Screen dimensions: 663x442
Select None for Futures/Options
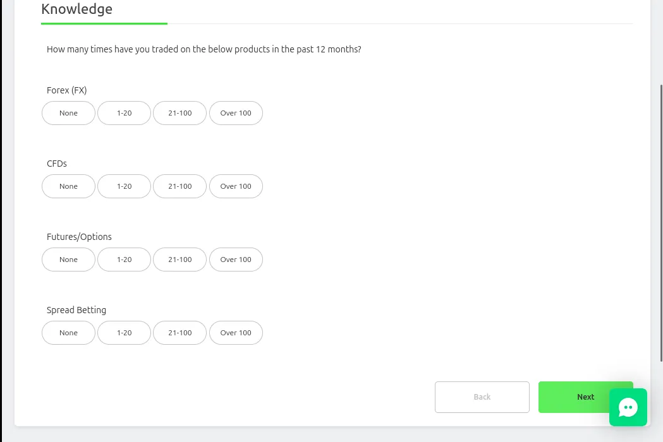point(68,260)
